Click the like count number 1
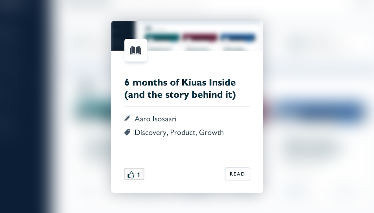374x213 pixels. tap(139, 175)
